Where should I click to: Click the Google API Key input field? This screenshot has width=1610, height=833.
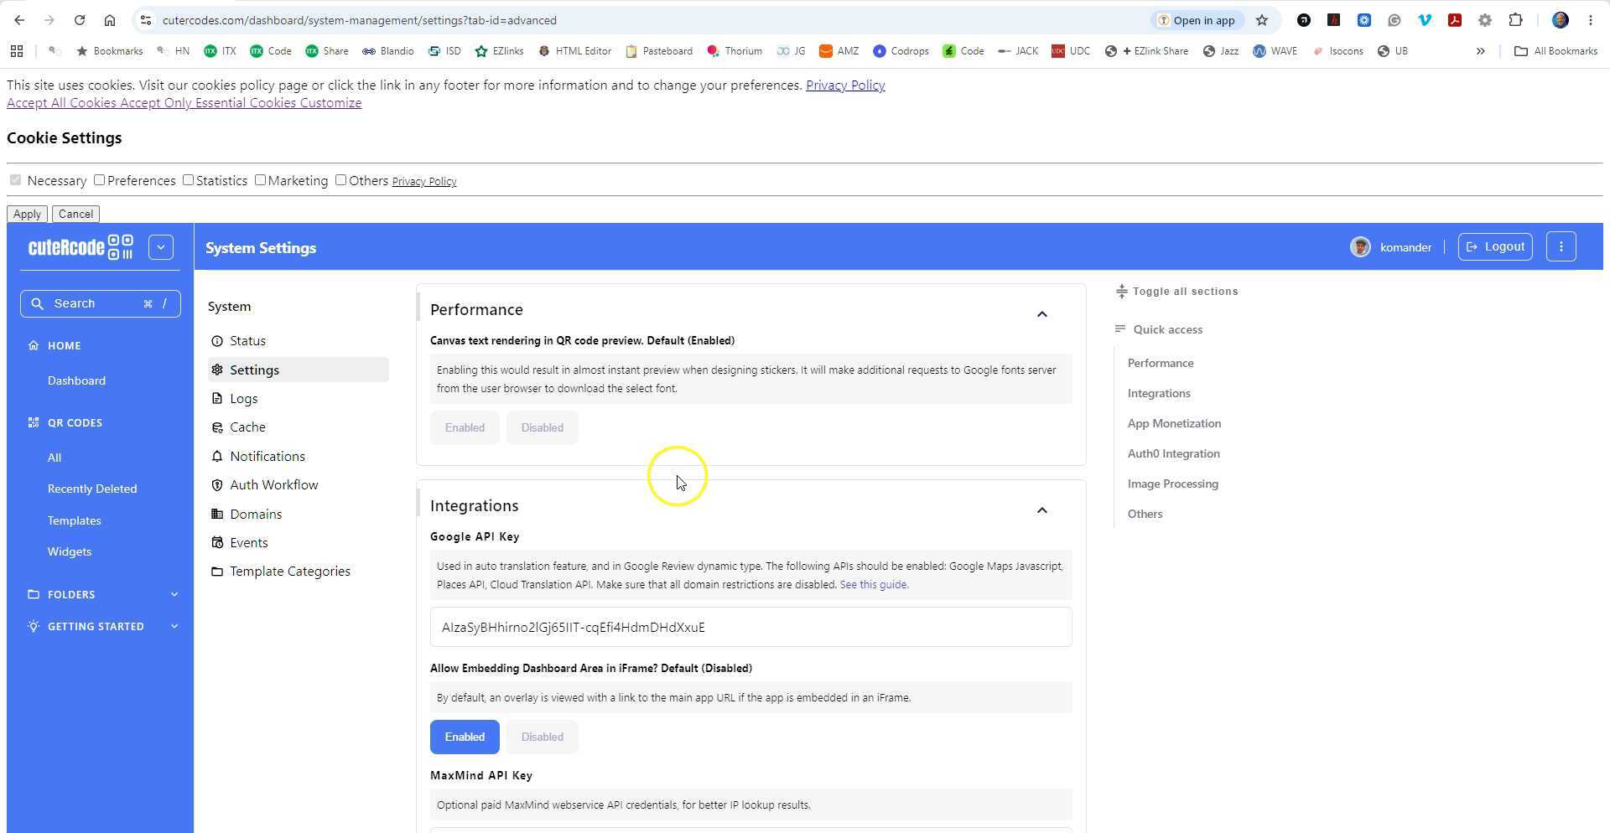[x=750, y=628]
